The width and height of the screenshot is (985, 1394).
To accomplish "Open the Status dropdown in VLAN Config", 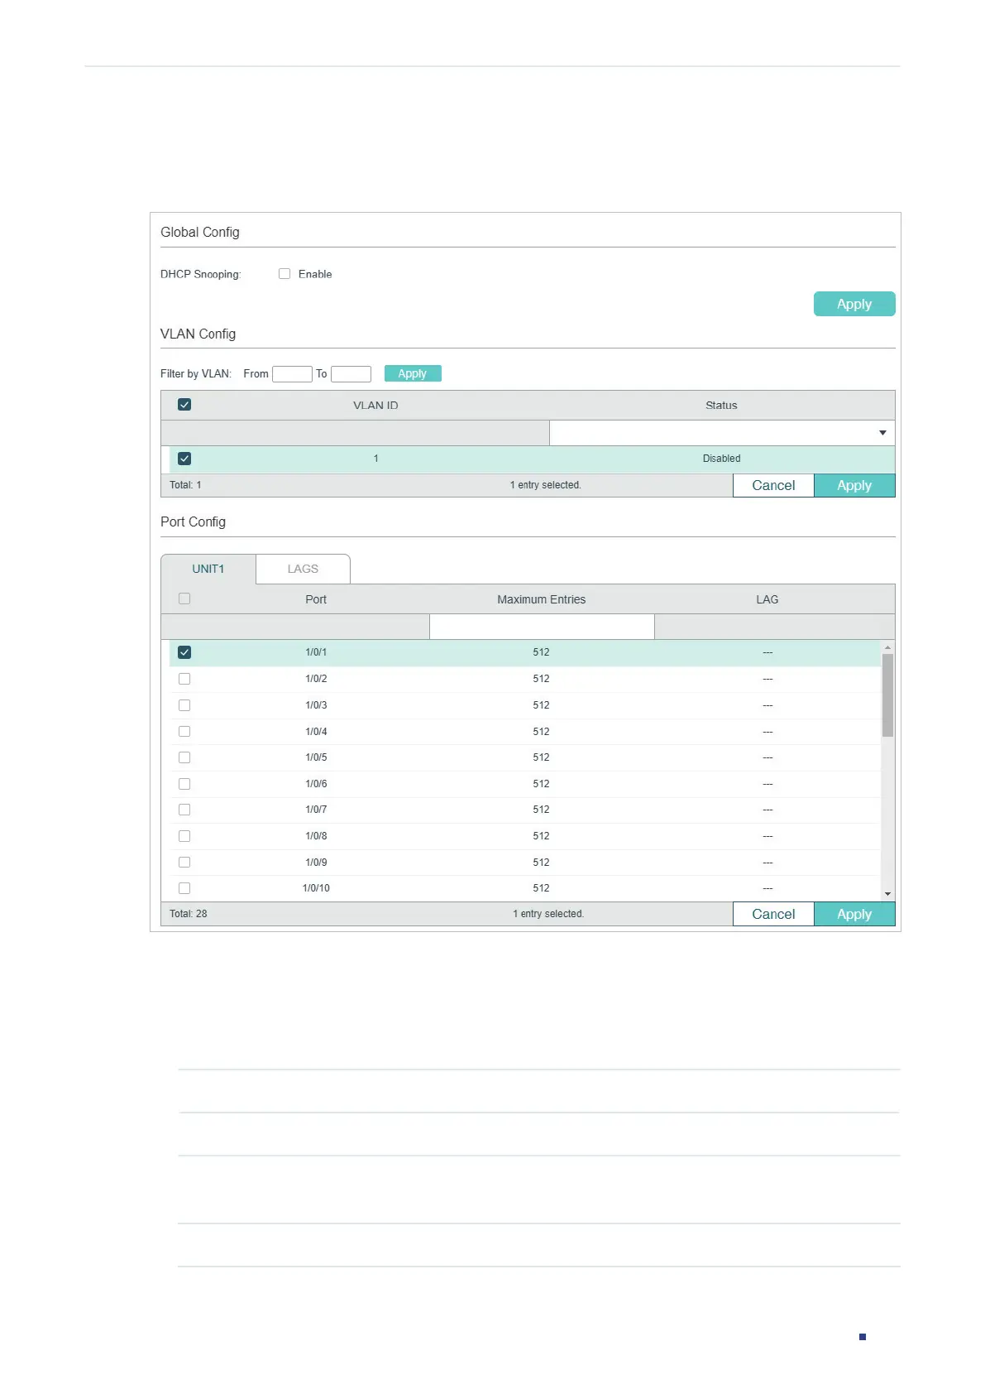I will 722,433.
